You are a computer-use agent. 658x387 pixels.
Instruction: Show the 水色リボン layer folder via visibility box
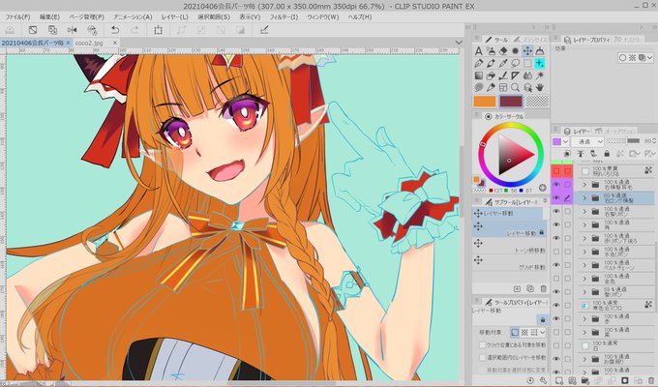(x=556, y=252)
